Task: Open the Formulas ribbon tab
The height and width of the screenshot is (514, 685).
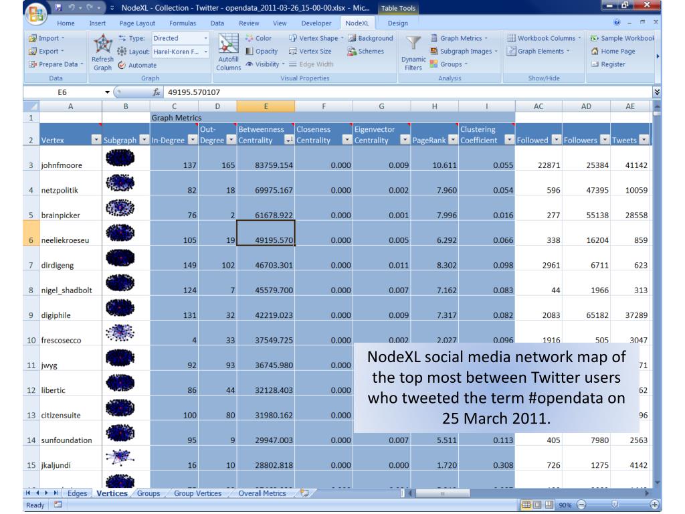Action: (x=183, y=23)
